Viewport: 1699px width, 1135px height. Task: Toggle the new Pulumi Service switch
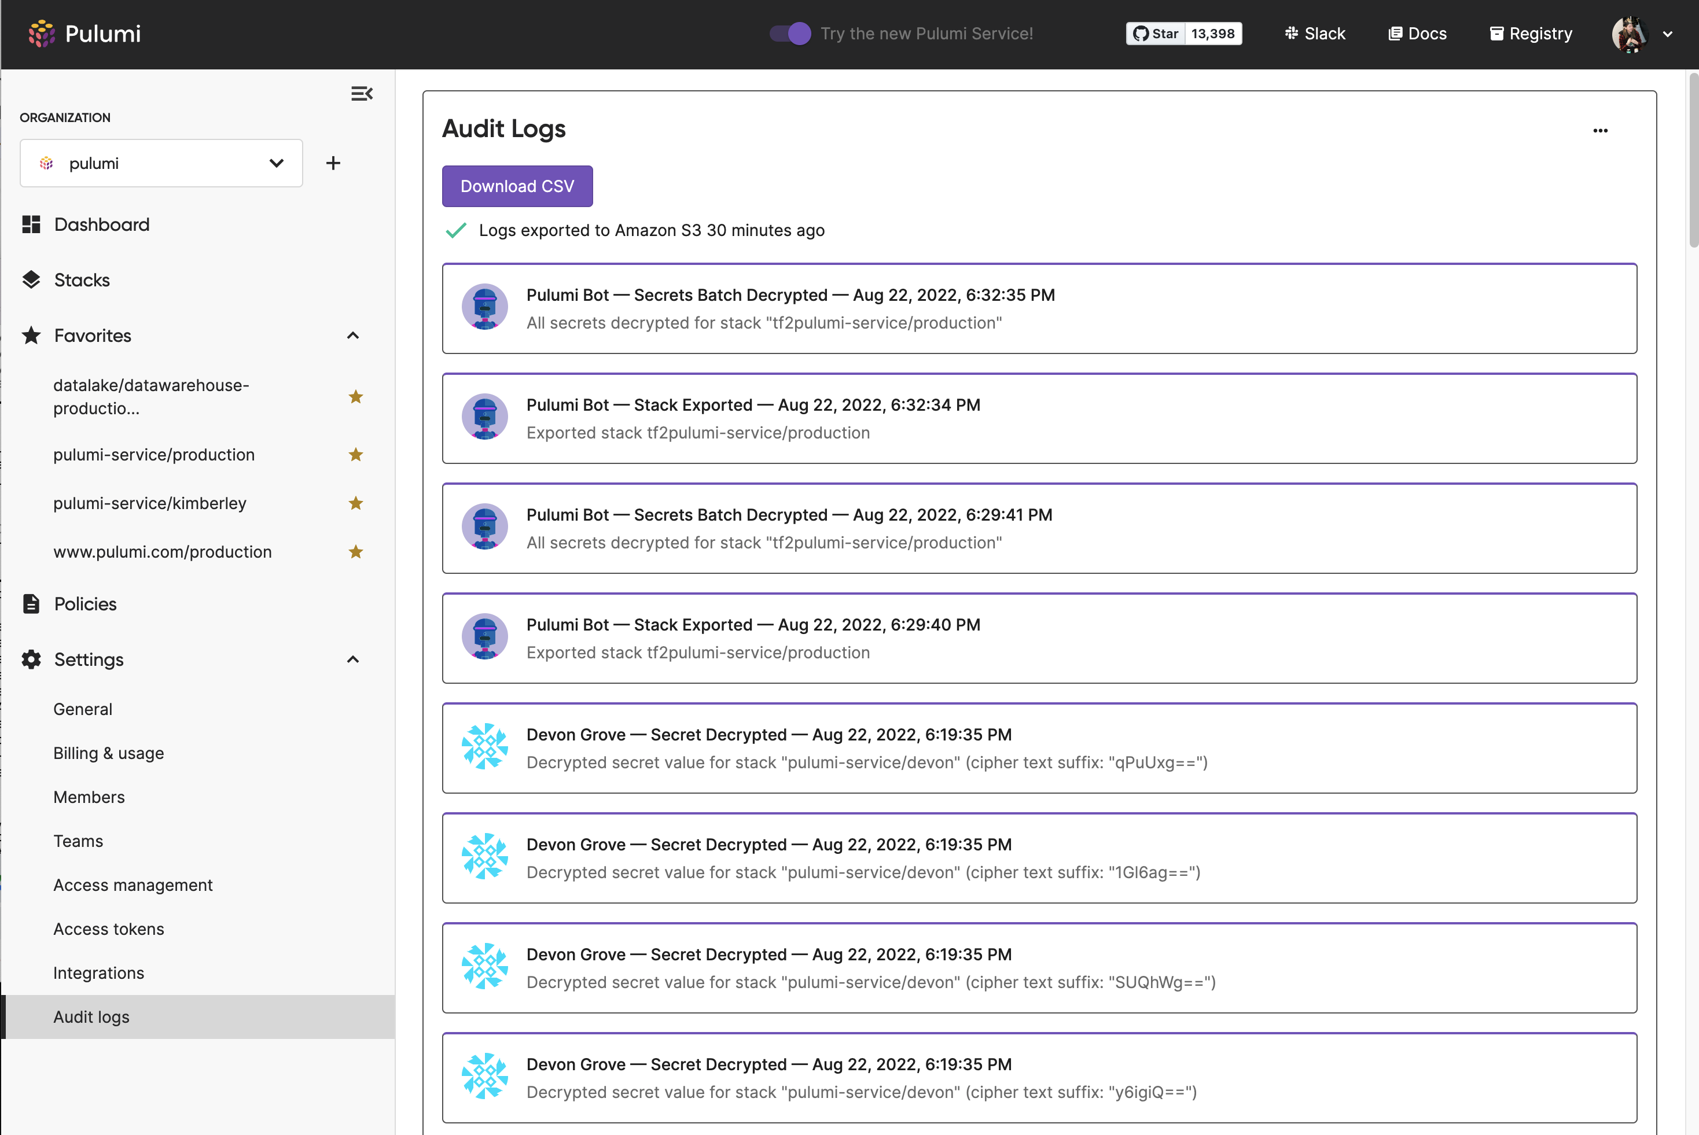[790, 34]
